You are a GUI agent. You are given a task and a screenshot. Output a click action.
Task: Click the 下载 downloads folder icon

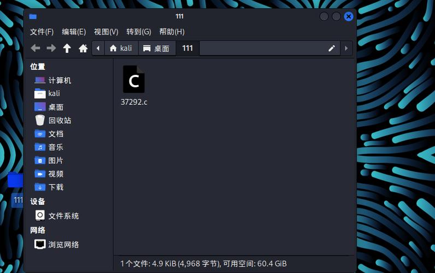click(x=40, y=187)
